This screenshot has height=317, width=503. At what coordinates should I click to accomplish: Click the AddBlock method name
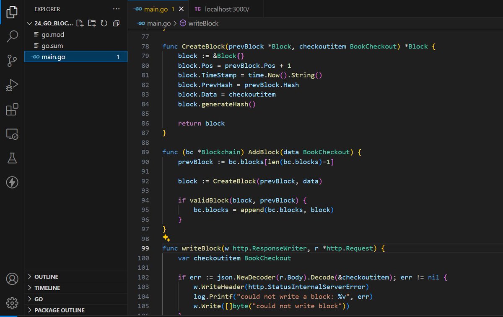[x=263, y=152]
